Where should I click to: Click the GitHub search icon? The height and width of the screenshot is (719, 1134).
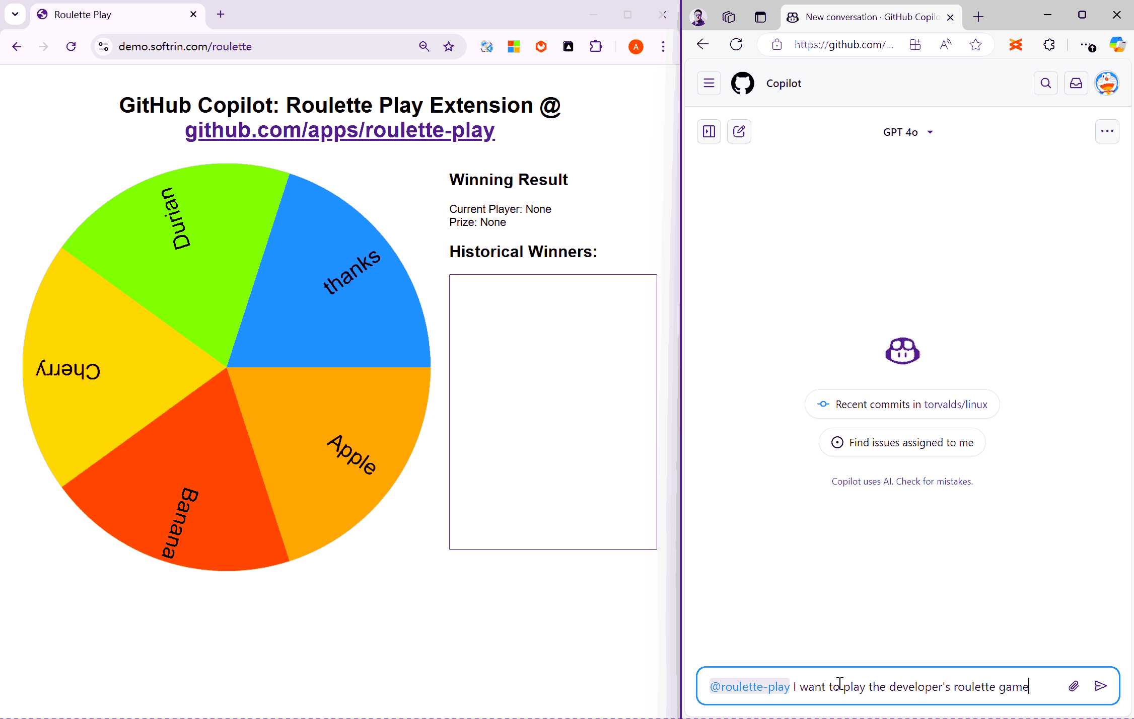pos(1045,83)
